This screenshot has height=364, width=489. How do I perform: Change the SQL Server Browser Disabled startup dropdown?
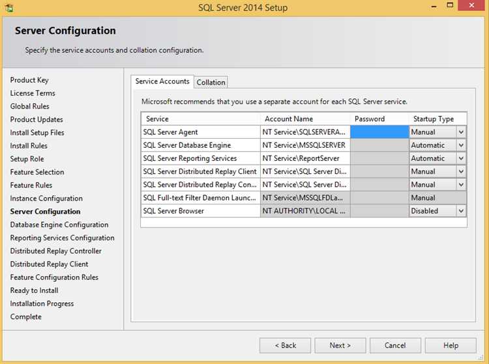coord(461,211)
